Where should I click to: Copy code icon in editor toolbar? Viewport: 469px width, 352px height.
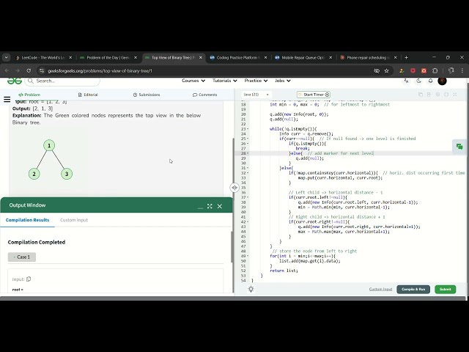click(421, 95)
